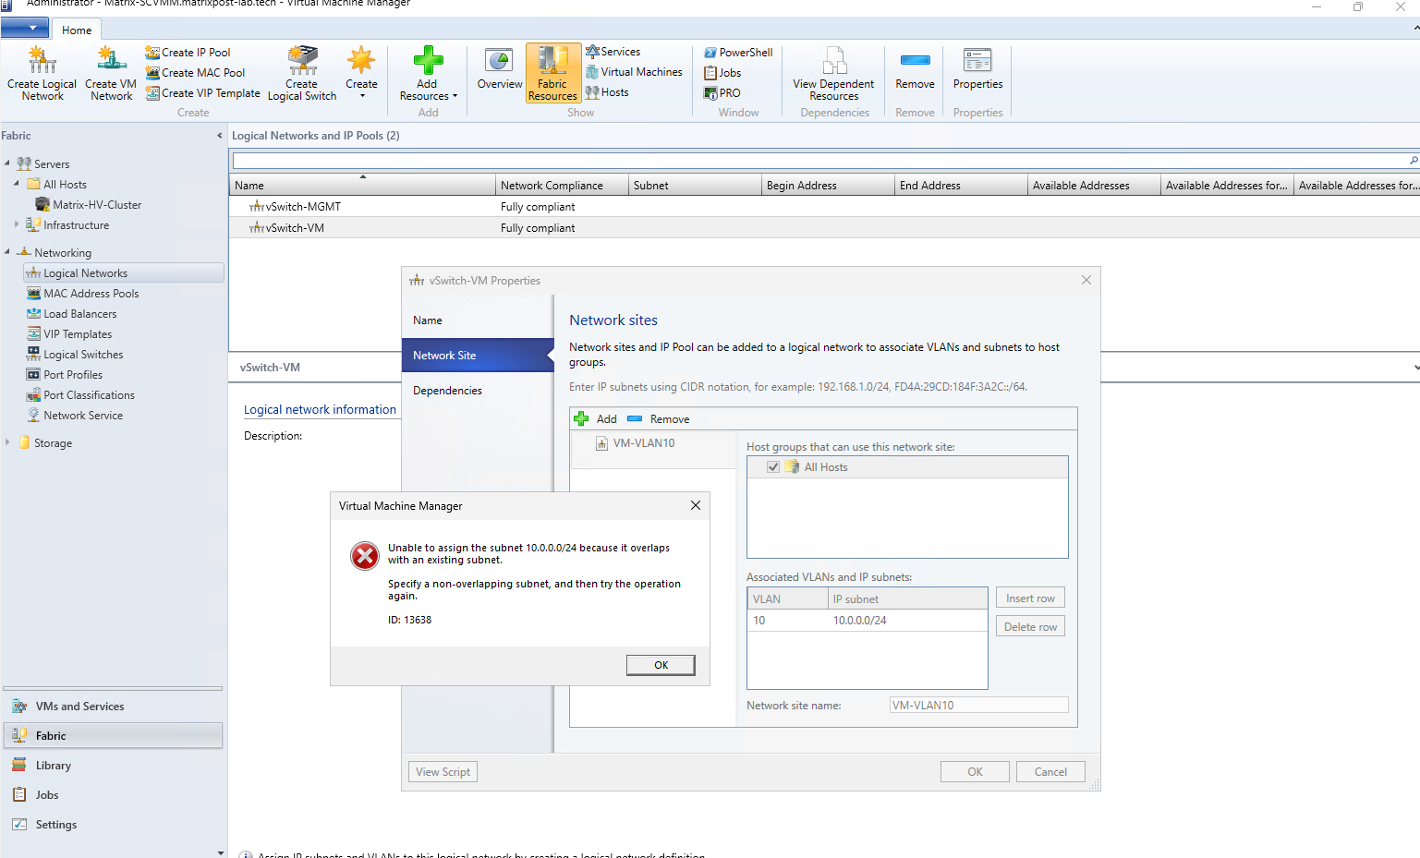Viewport: 1420px width, 858px height.
Task: Open the Create dropdown star icon
Action: (x=361, y=73)
